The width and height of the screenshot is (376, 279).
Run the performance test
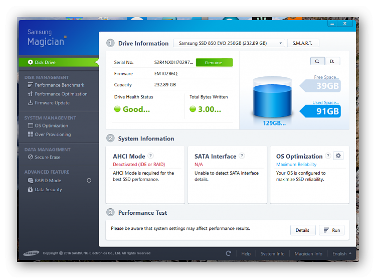[x=332, y=230]
